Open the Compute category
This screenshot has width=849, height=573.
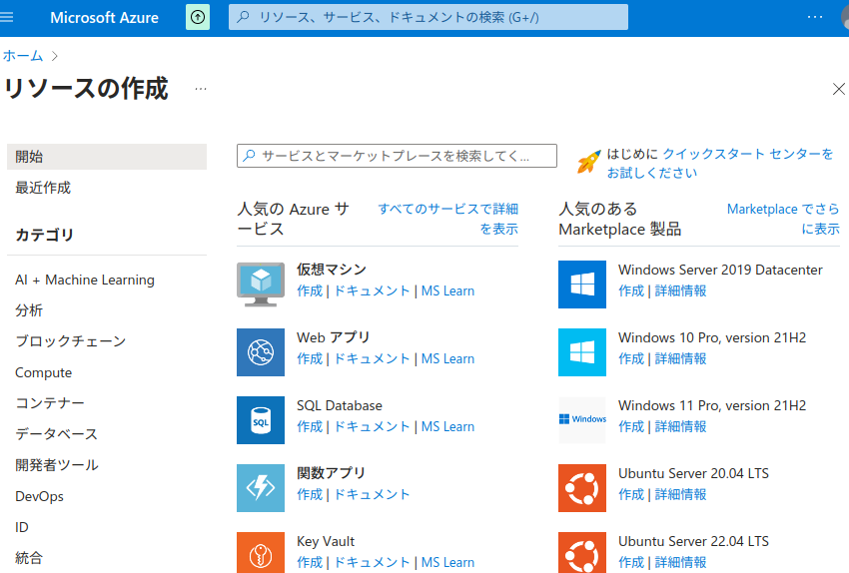(x=43, y=372)
